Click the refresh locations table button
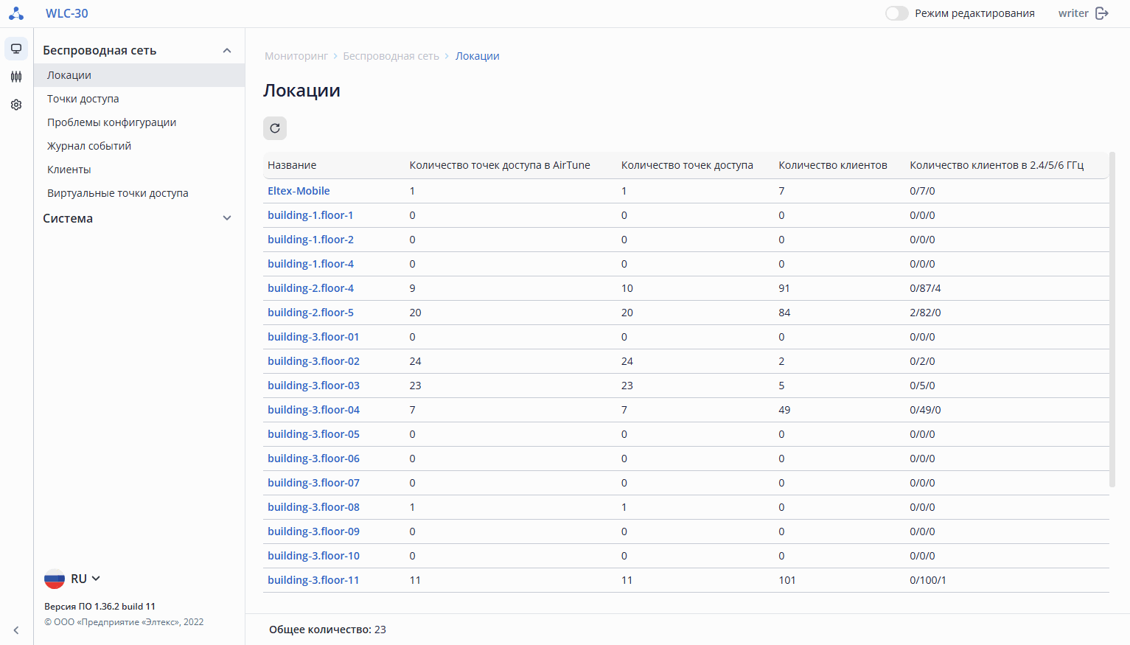Screen dimensions: 1130x645 (x=275, y=128)
